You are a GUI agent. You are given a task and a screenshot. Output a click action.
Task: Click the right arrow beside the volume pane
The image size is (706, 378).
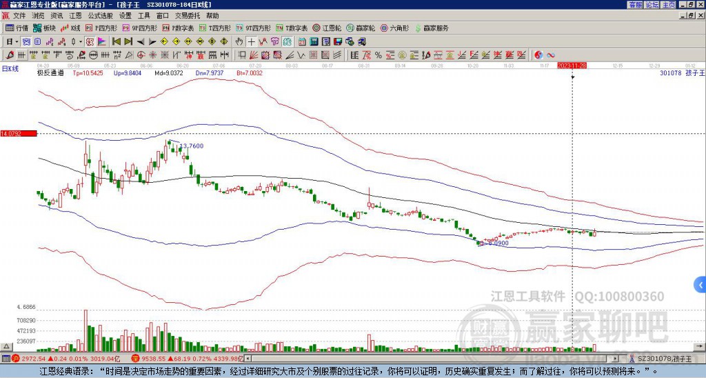(x=700, y=346)
